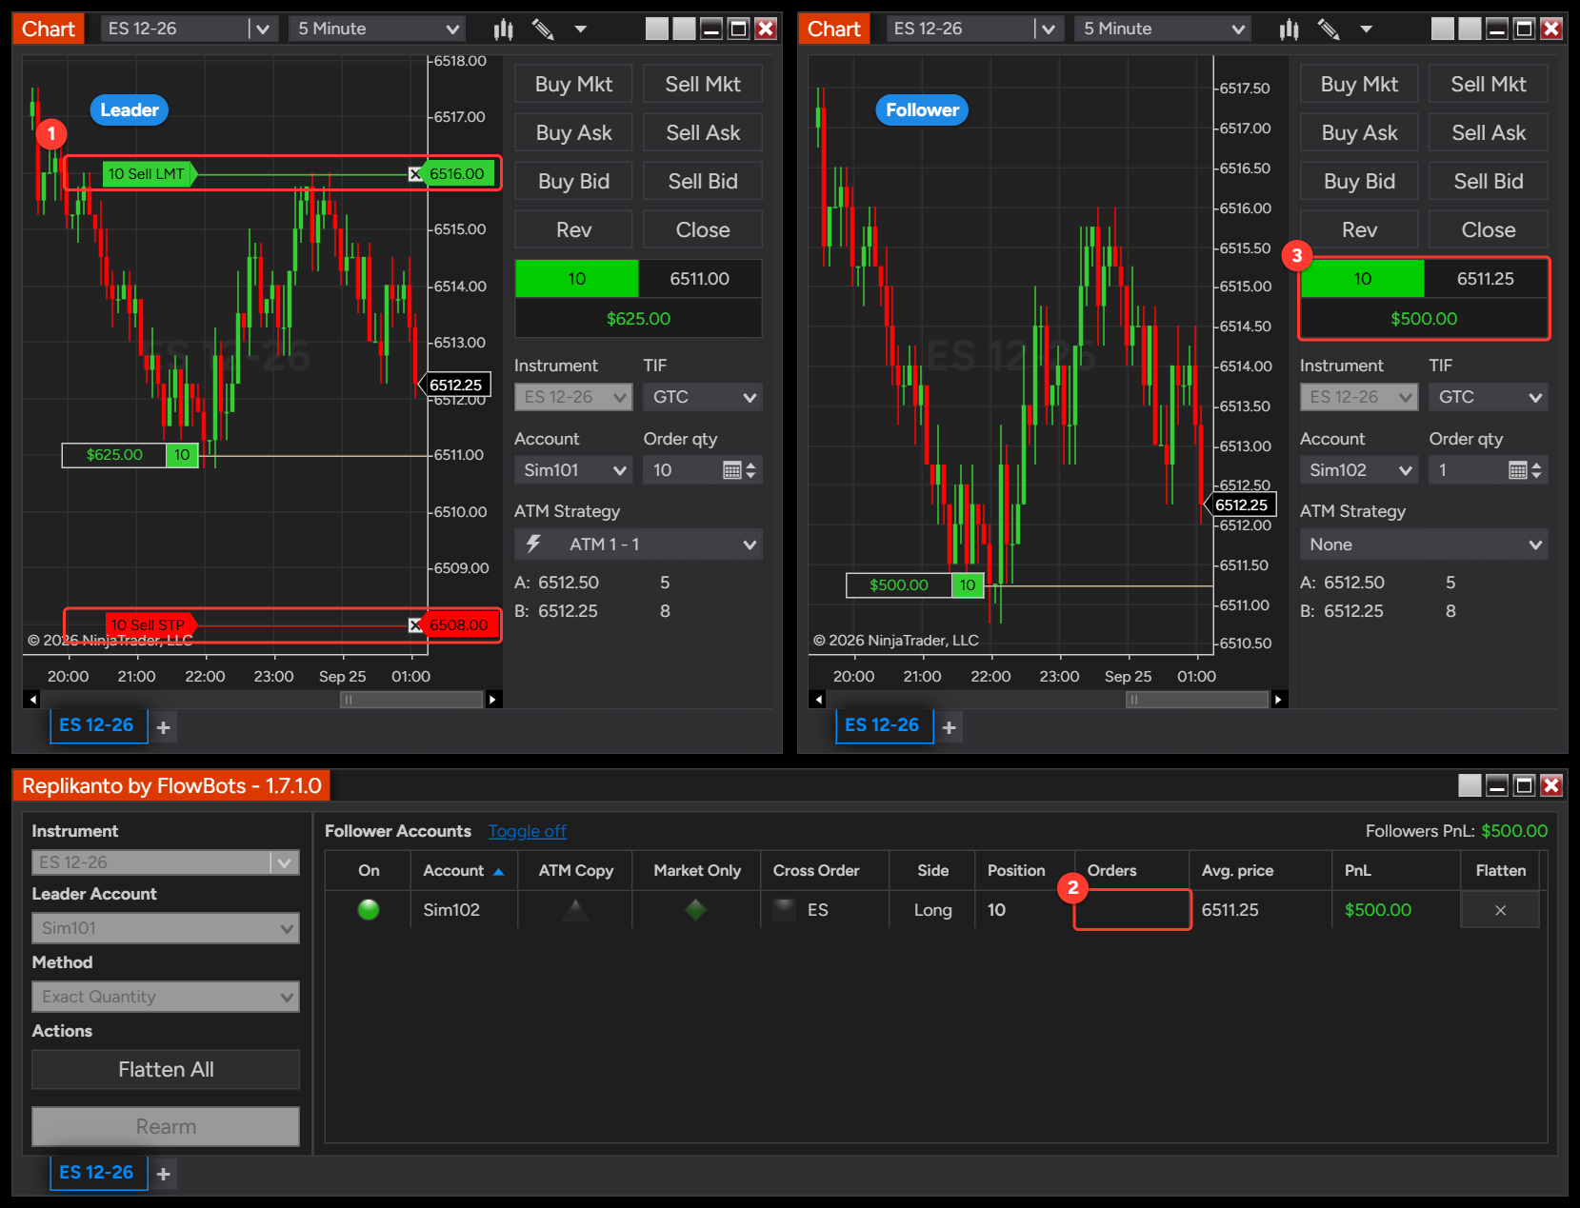Increase Follower order qty with stepper
The width and height of the screenshot is (1580, 1208).
tap(1536, 465)
